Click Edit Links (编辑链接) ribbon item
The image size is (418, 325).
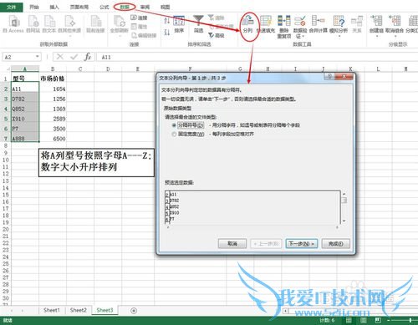click(144, 35)
